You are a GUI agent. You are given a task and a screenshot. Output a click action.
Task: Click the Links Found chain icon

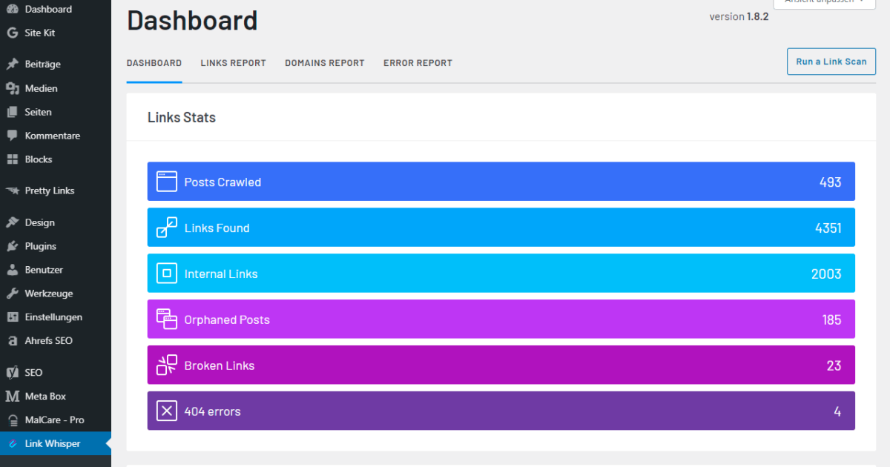coord(167,228)
